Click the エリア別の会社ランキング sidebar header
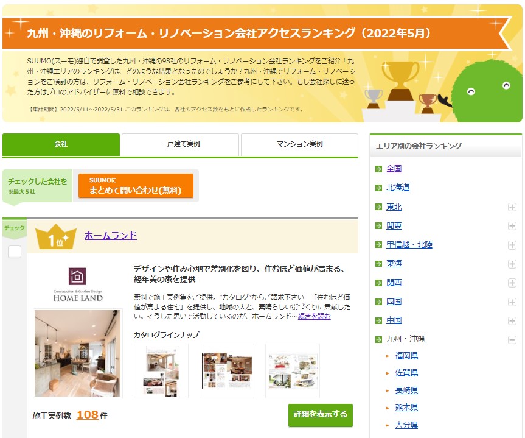Image resolution: width=525 pixels, height=438 pixels. tap(446, 146)
